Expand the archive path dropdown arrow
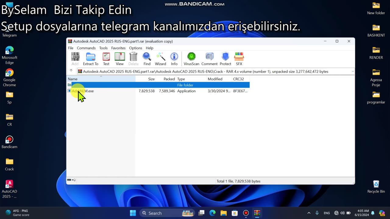Viewport: 390px width, 219px height. click(353, 71)
